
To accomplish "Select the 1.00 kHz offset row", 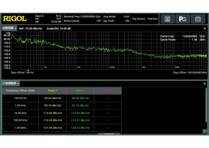I will point(62,105).
